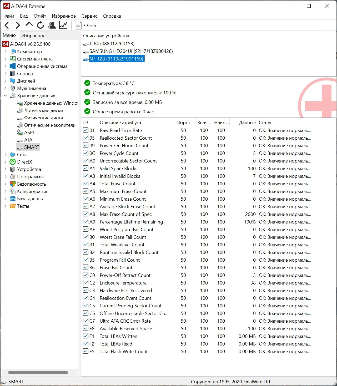Click the Программы tree icon
This screenshot has width=337, height=386.
tap(13, 176)
